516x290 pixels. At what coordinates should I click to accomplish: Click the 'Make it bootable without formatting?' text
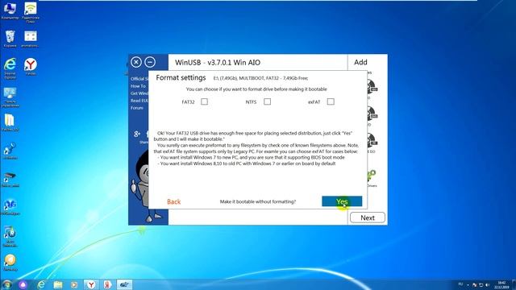tap(258, 201)
